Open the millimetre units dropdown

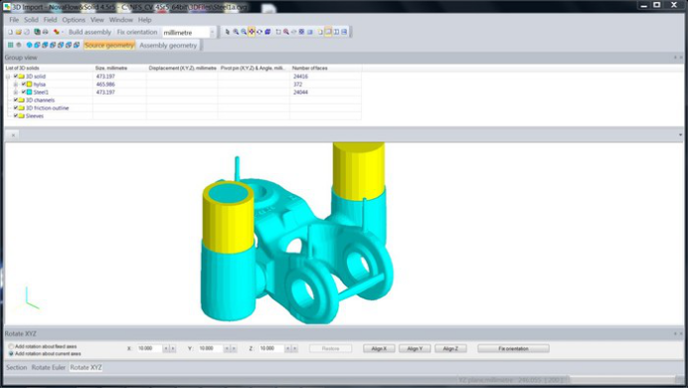212,32
